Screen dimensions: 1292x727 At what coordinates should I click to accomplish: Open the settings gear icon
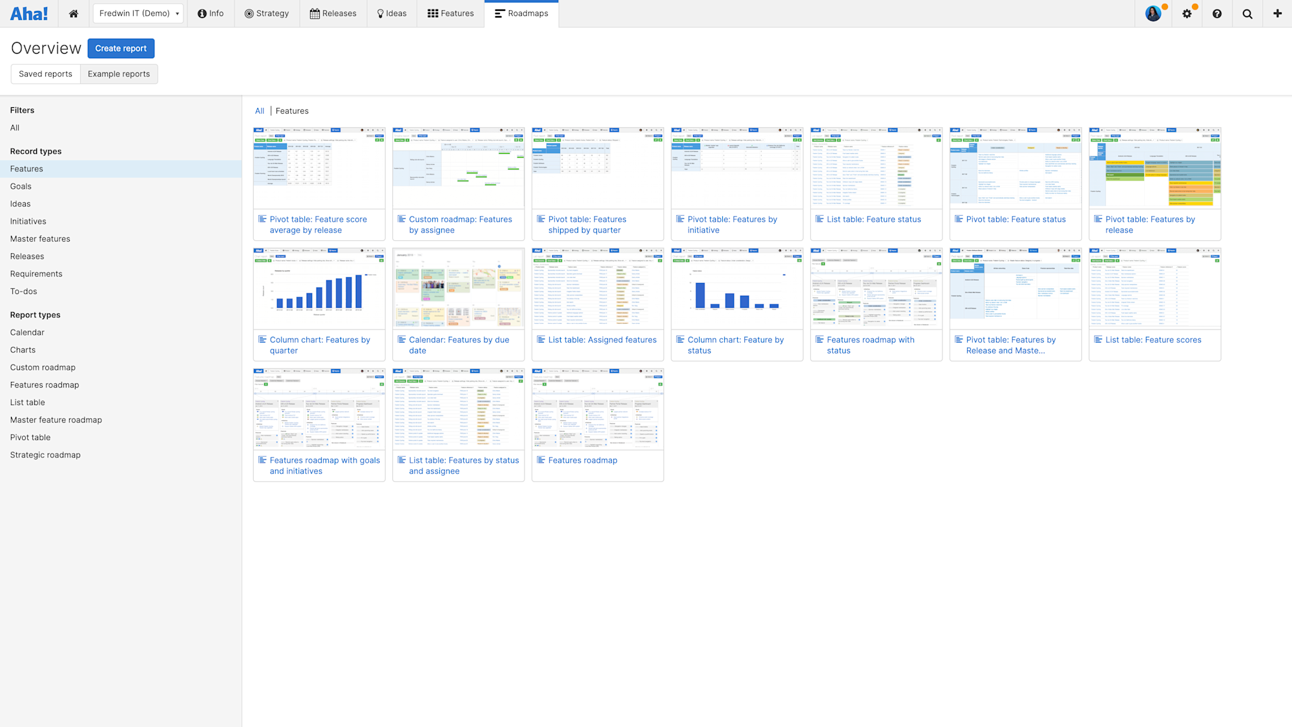click(1187, 14)
